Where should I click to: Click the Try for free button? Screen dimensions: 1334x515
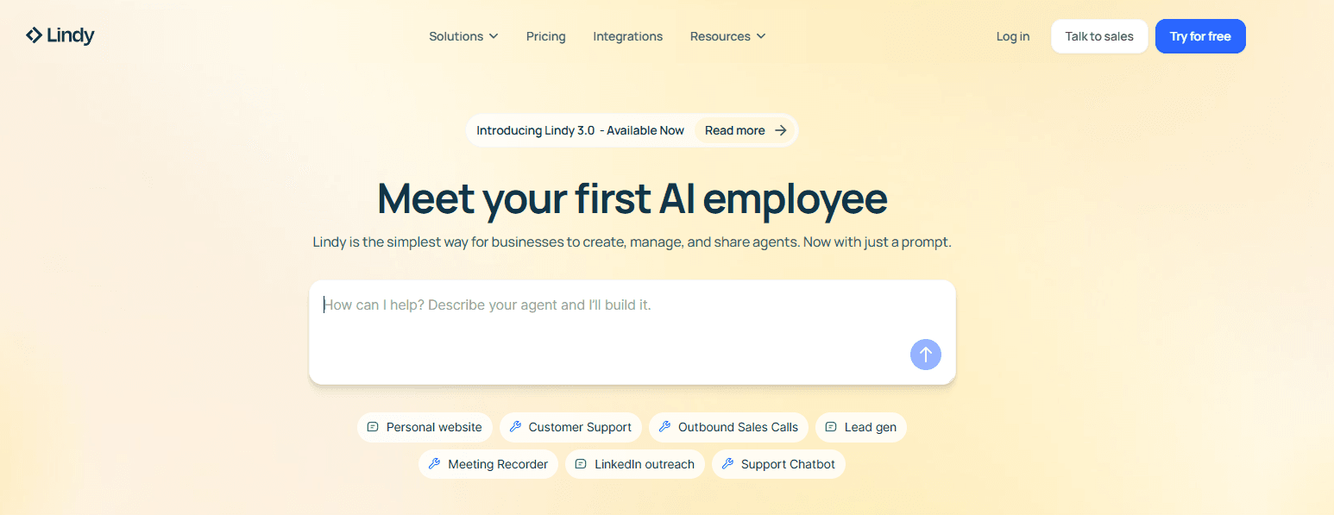[x=1200, y=36]
